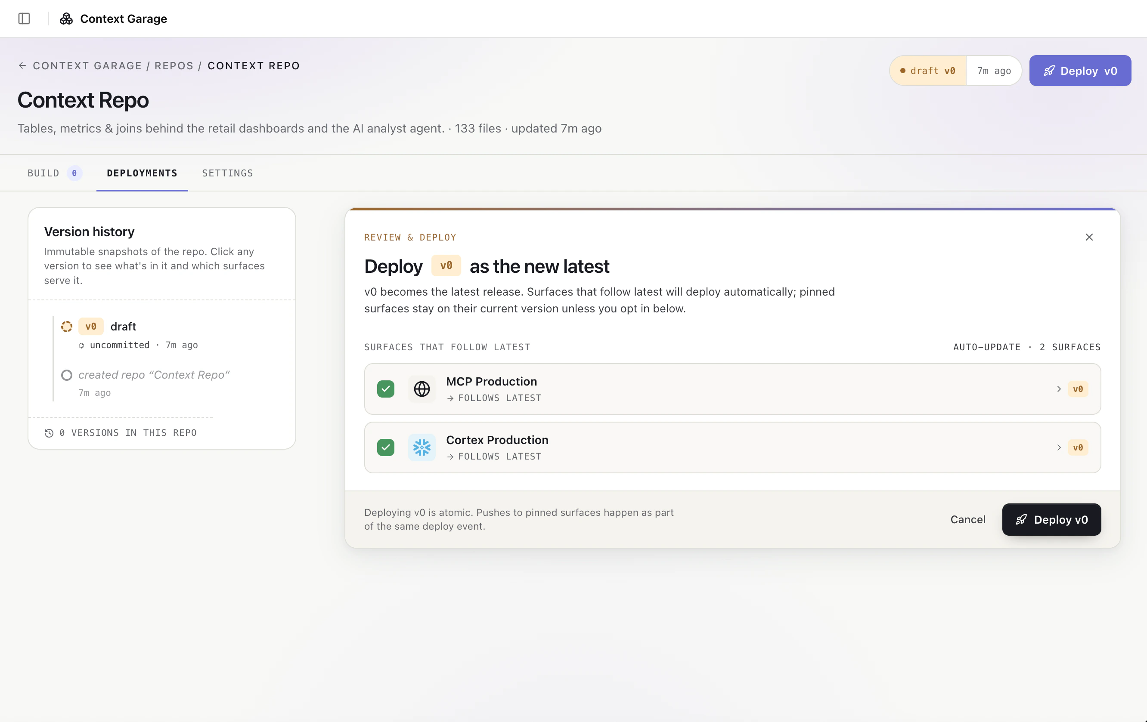1147x722 pixels.
Task: Confirm with the dark Deploy v0 button
Action: pyautogui.click(x=1051, y=519)
